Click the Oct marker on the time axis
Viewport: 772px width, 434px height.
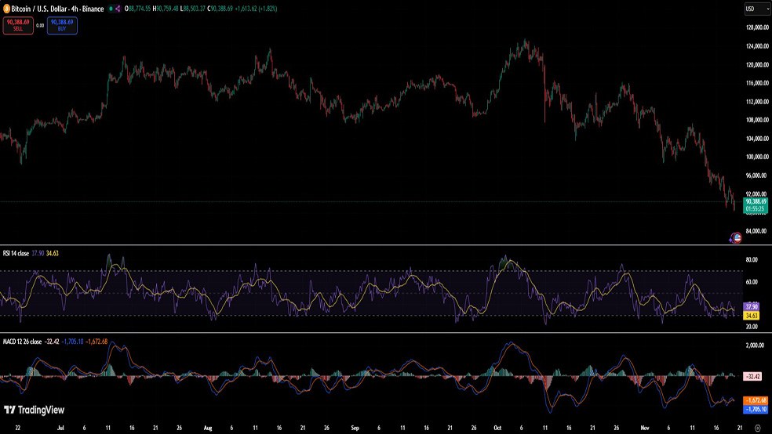coord(497,429)
